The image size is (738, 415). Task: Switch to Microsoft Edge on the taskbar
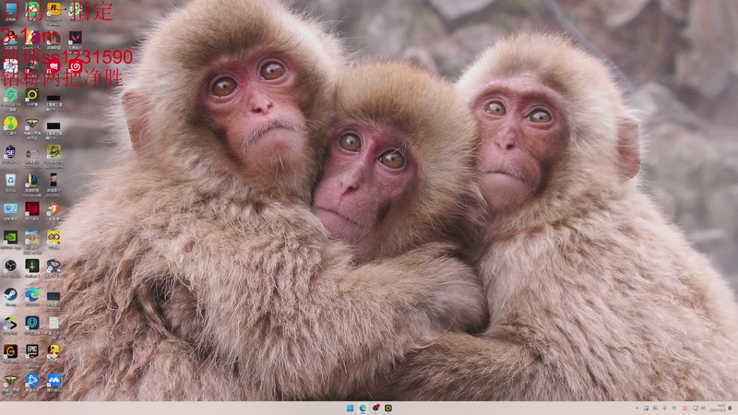363,408
